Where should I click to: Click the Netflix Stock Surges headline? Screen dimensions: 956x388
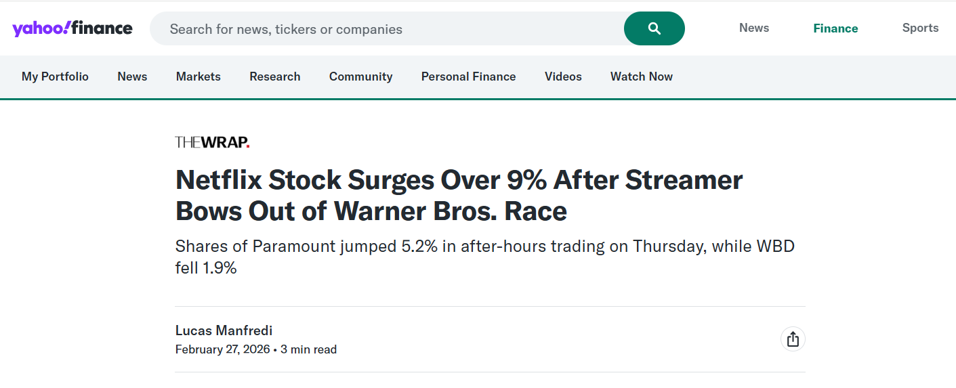pos(459,196)
